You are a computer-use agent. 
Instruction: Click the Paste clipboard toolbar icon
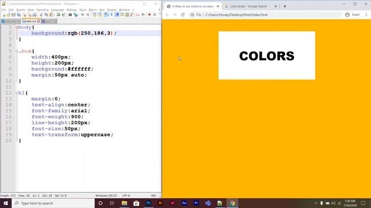click(52, 15)
